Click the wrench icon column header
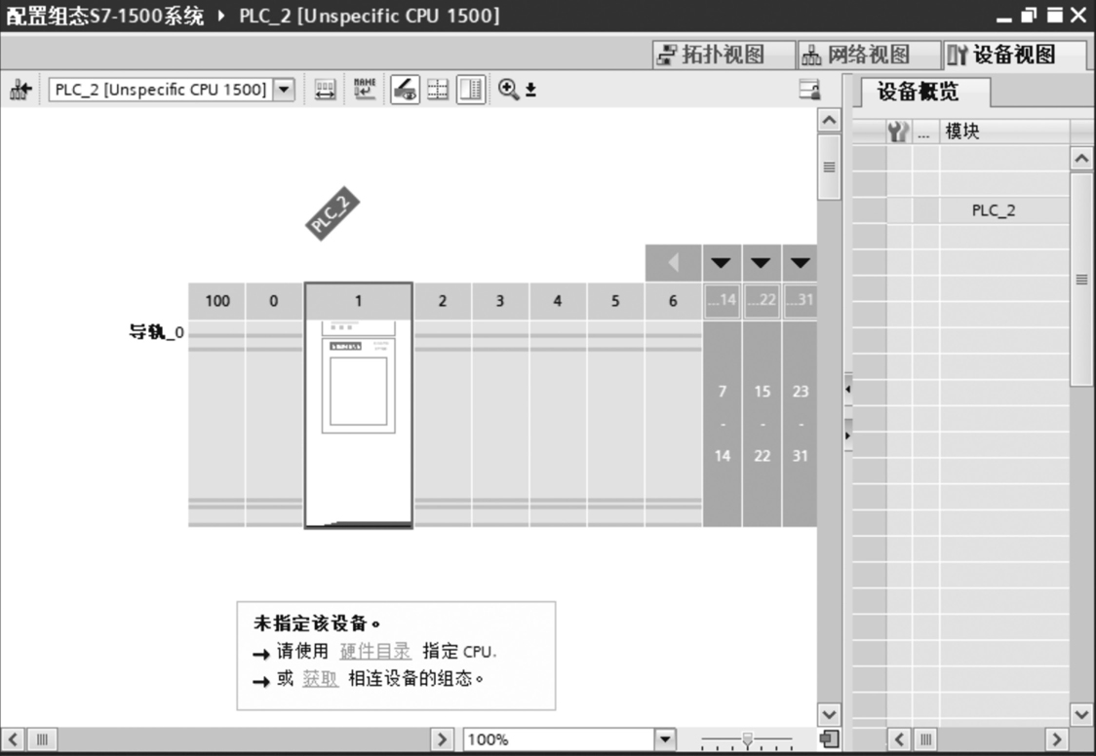 click(x=898, y=132)
